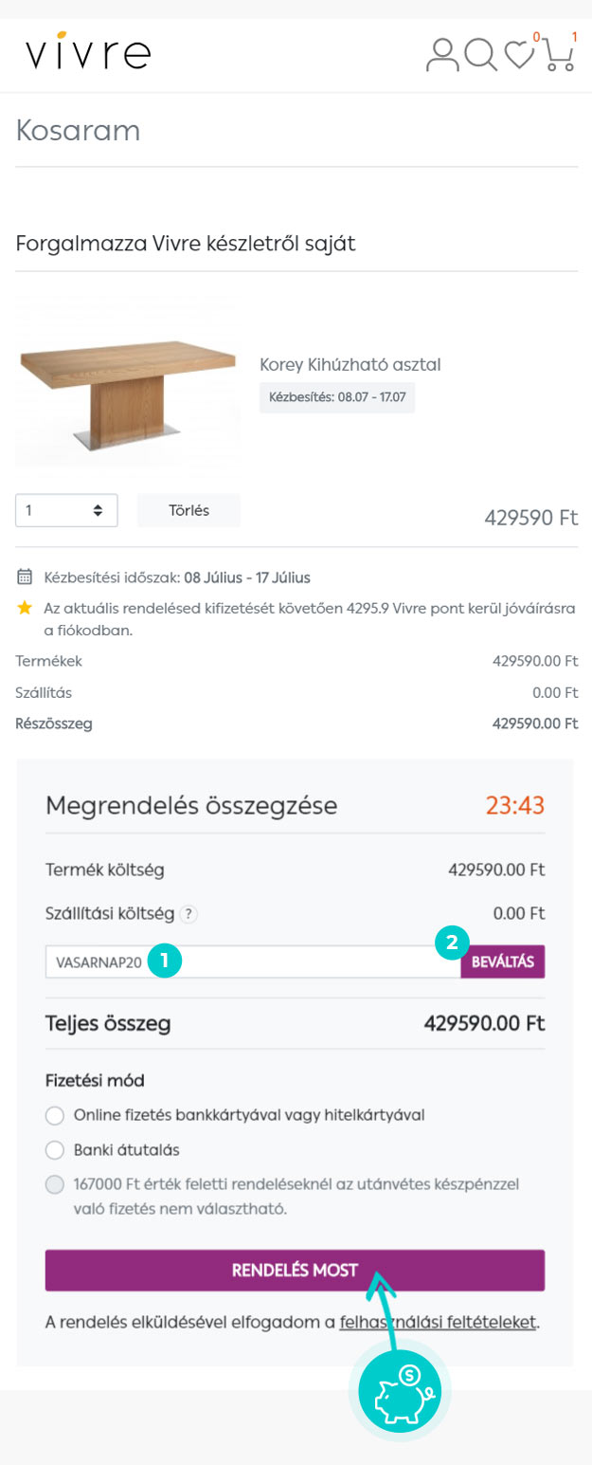
Task: Select the Banki átutalás payment option
Action: point(55,1150)
